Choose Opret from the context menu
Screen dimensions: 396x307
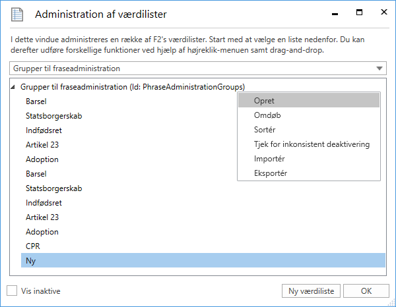tap(264, 101)
